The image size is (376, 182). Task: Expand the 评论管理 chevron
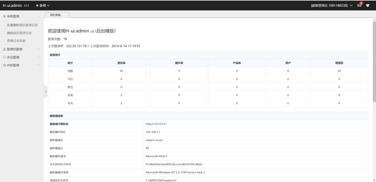click(x=39, y=58)
